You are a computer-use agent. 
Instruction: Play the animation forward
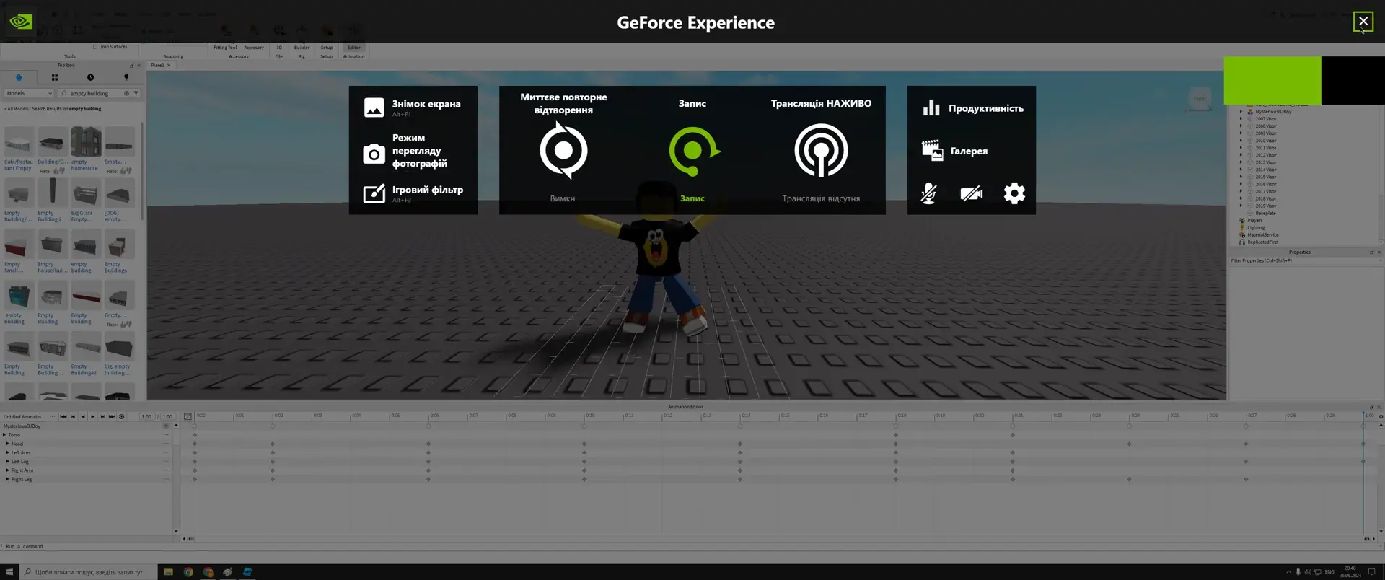tap(92, 416)
